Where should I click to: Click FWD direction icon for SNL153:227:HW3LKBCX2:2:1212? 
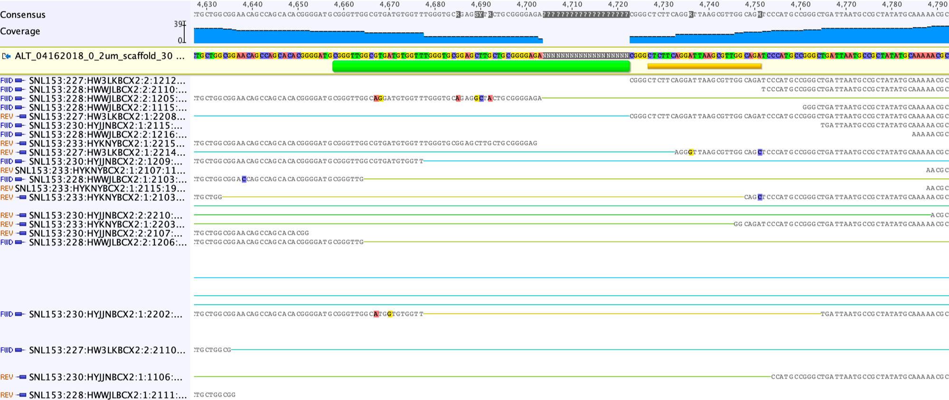[20, 81]
